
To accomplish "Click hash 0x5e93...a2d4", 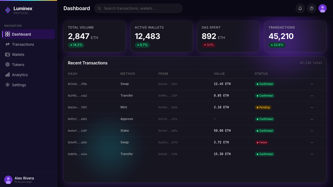I will pos(77,143).
